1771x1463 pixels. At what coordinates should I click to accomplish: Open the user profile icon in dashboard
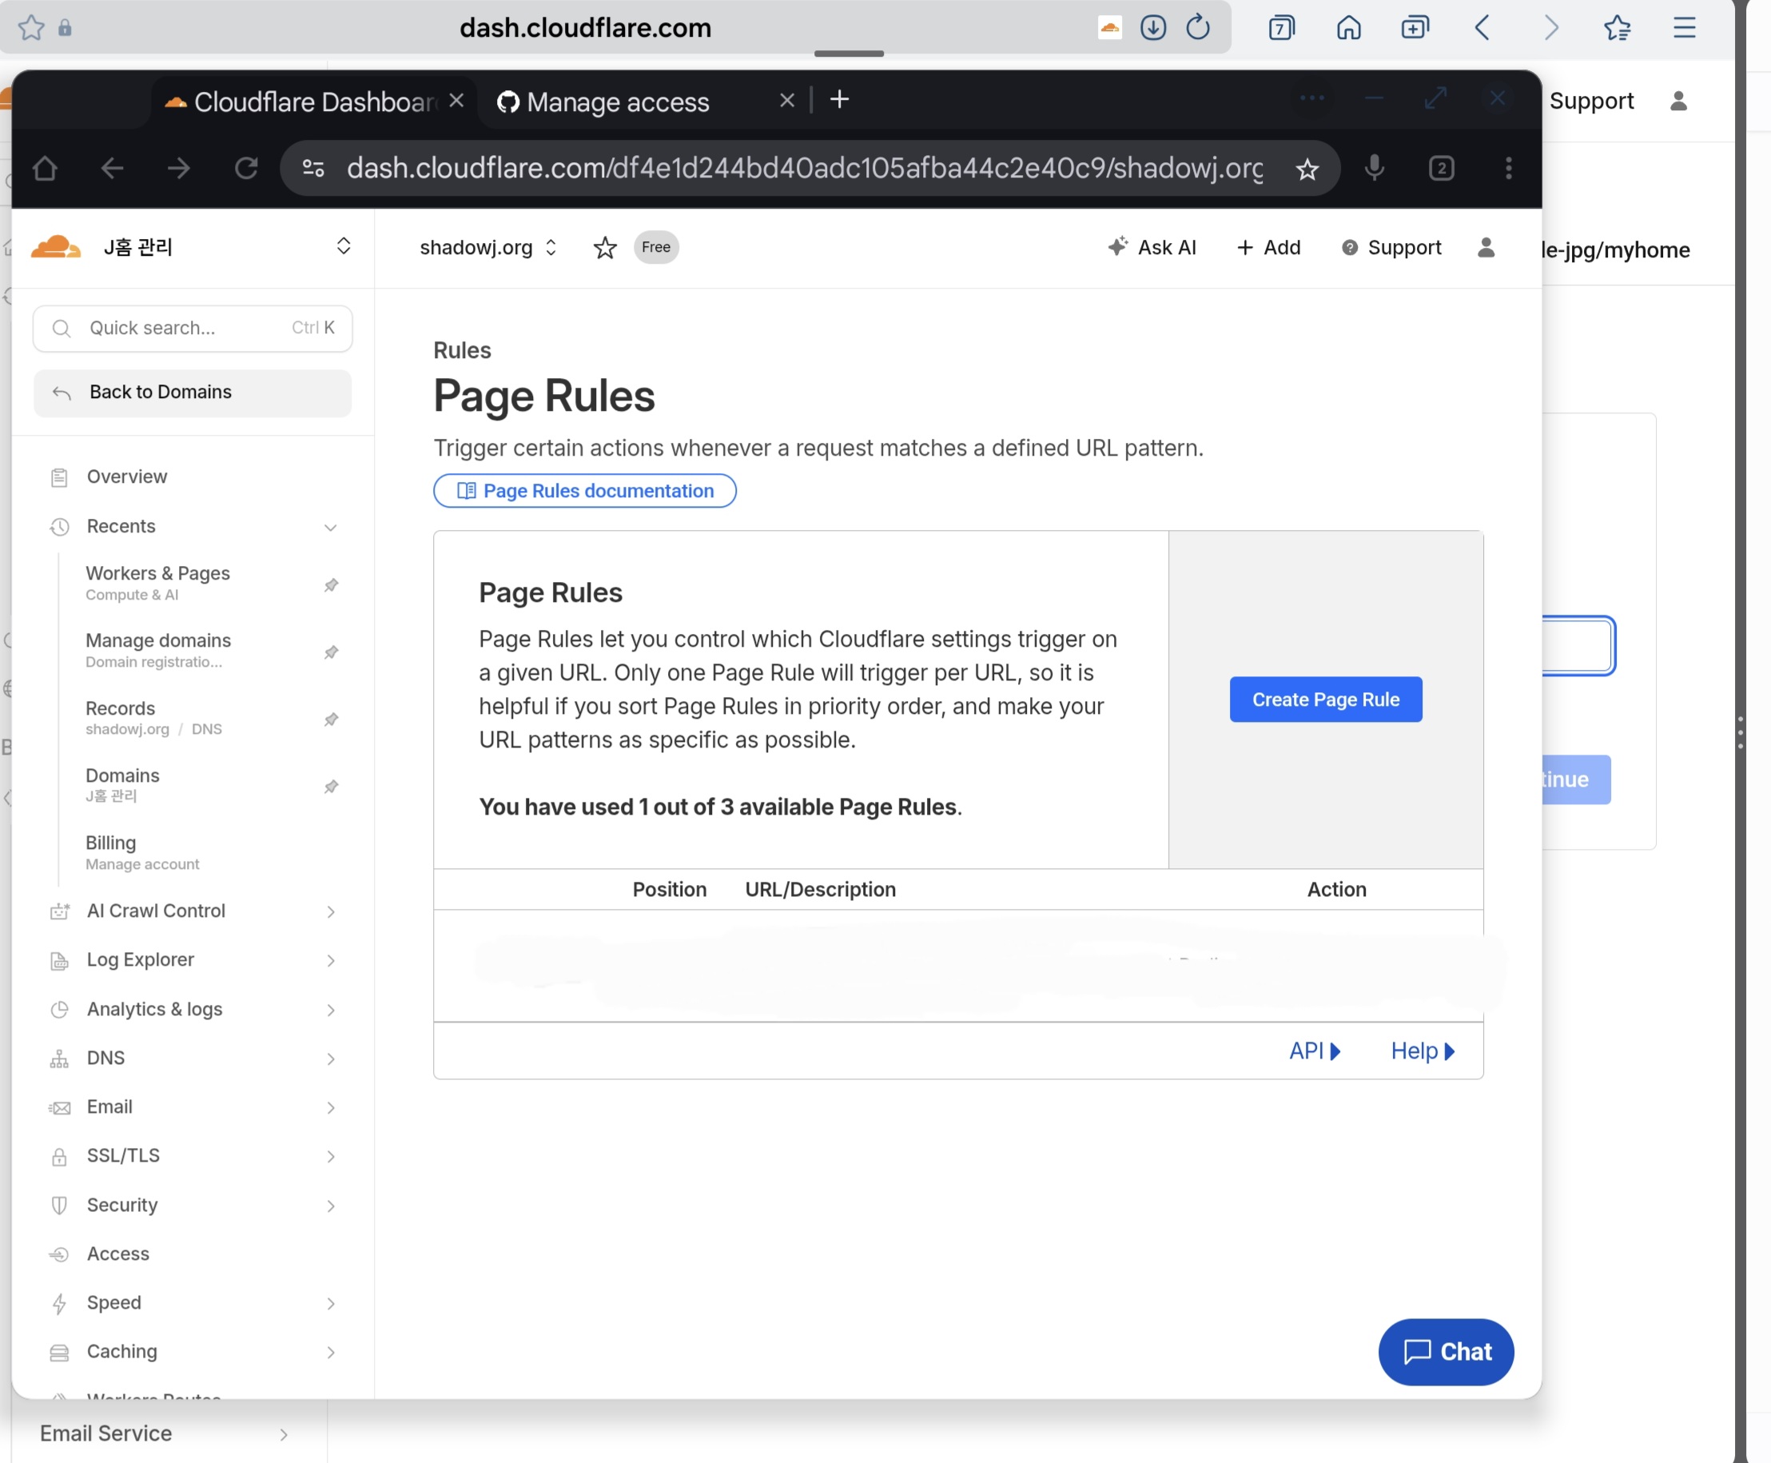tap(1486, 248)
